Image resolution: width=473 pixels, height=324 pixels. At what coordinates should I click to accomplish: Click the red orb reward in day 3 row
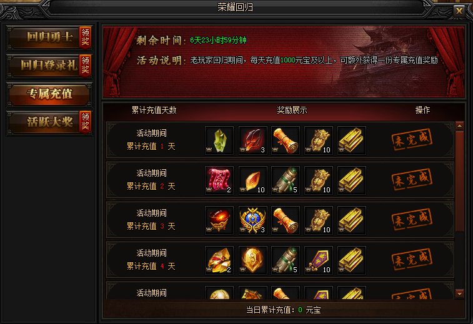(x=219, y=220)
